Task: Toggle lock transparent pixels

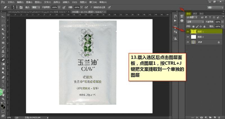Action: tap(193, 27)
